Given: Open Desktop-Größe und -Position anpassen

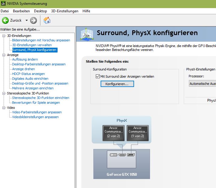Looking at the screenshot, I should [x=40, y=83].
